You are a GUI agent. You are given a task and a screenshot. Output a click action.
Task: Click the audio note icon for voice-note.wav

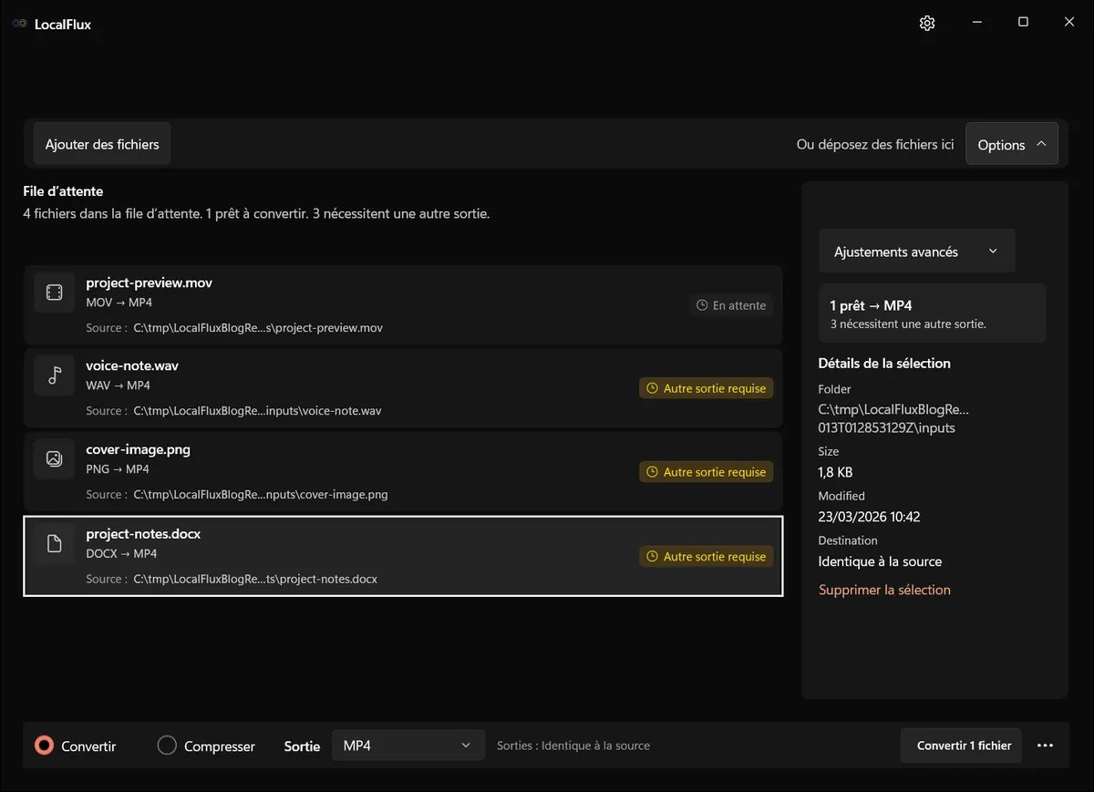click(x=54, y=375)
